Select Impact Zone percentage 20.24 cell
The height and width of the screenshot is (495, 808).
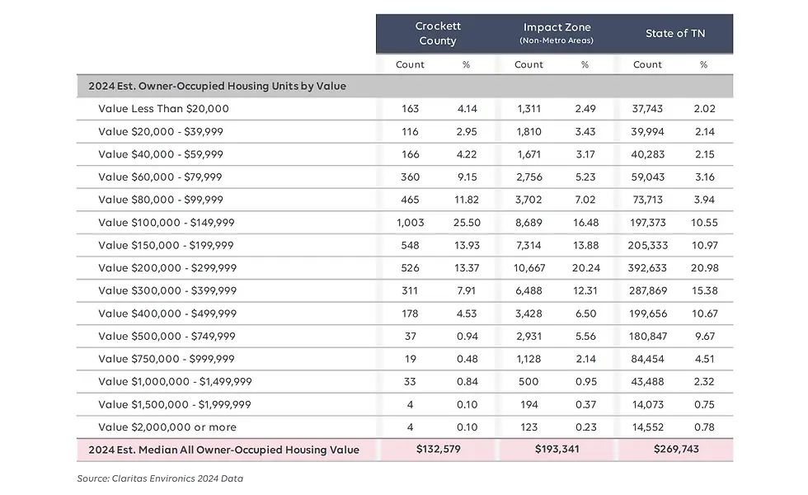(x=586, y=268)
